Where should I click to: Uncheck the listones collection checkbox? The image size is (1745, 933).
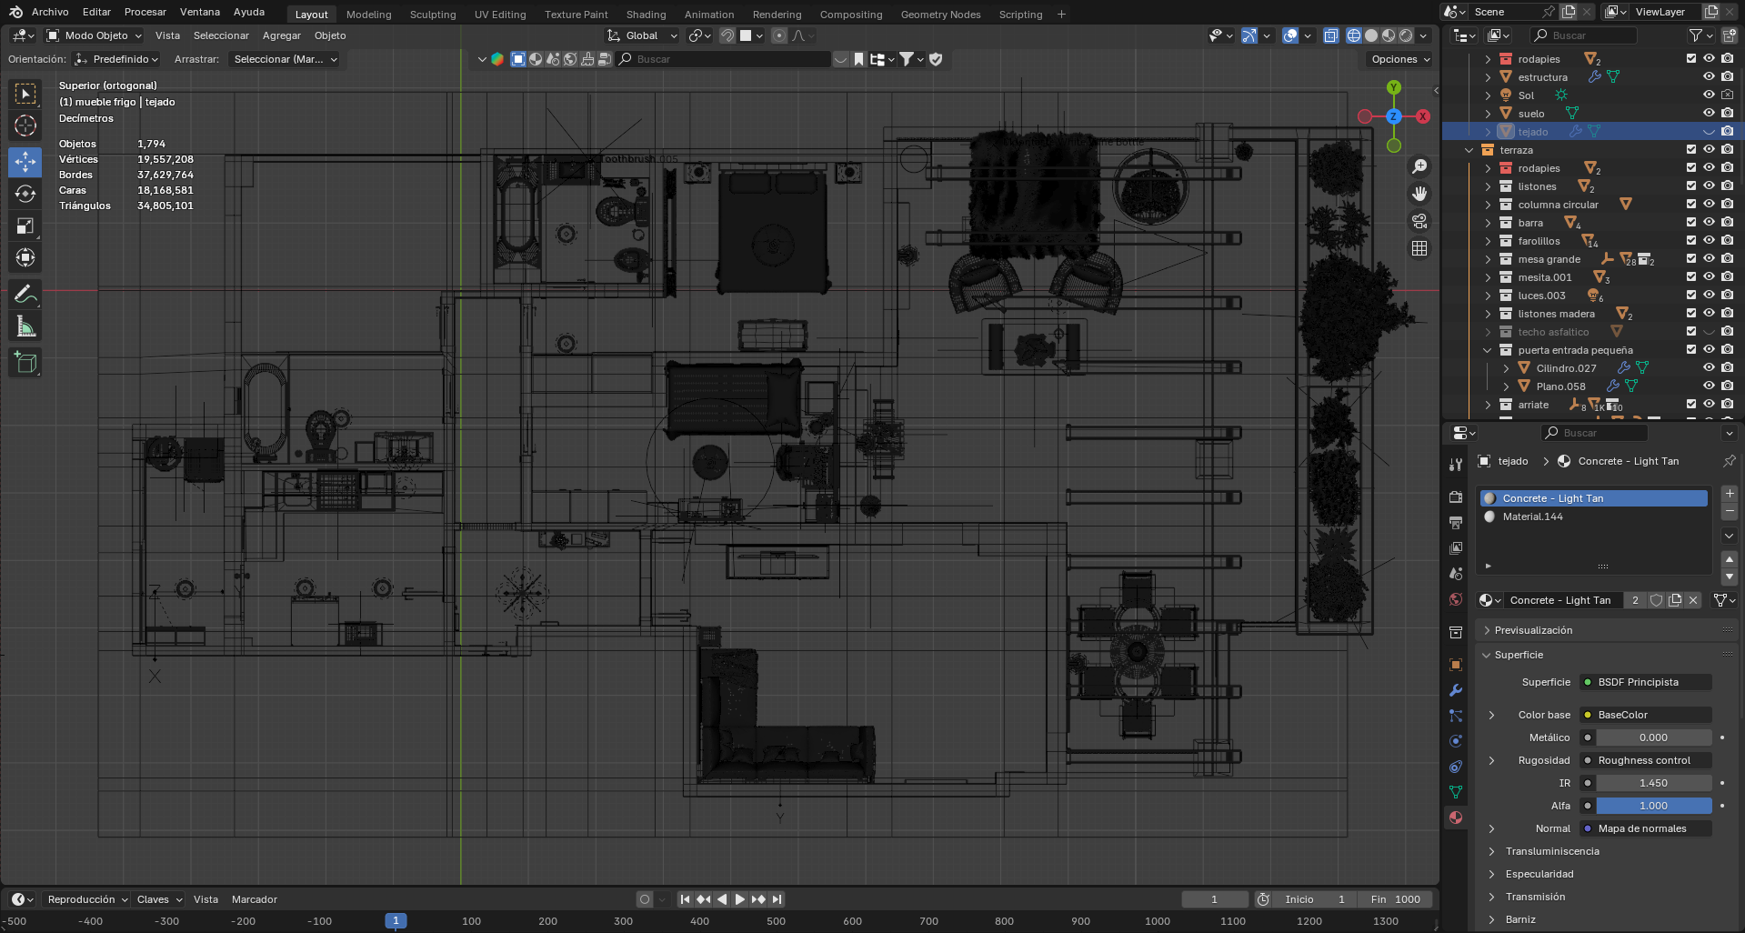coord(1691,186)
